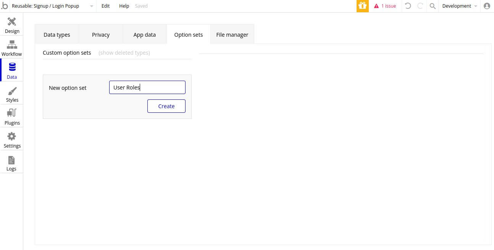The image size is (494, 250).
Task: Open the Edit menu
Action: (106, 6)
